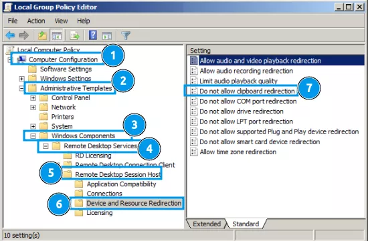Click the Help question mark icon
The height and width of the screenshot is (241, 368).
tap(93, 35)
